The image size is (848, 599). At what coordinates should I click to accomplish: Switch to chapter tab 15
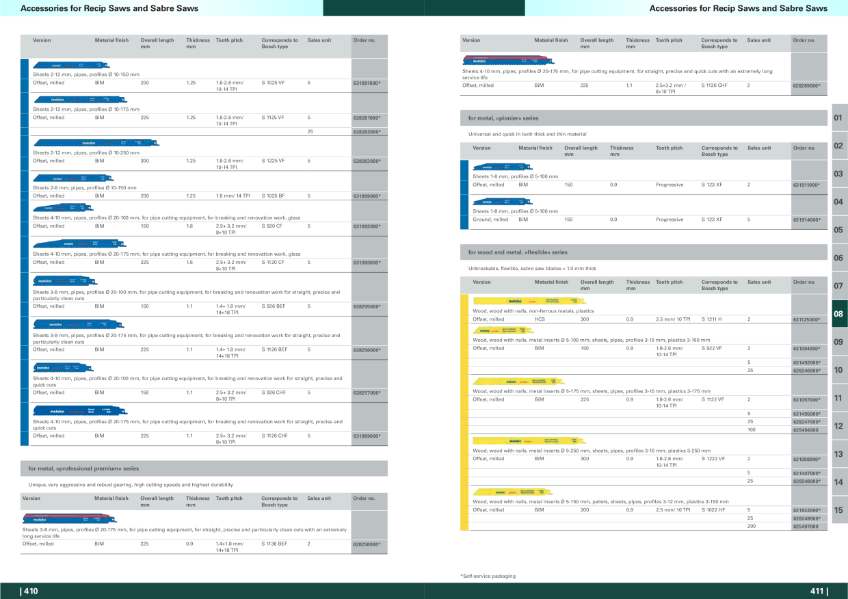[x=838, y=510]
